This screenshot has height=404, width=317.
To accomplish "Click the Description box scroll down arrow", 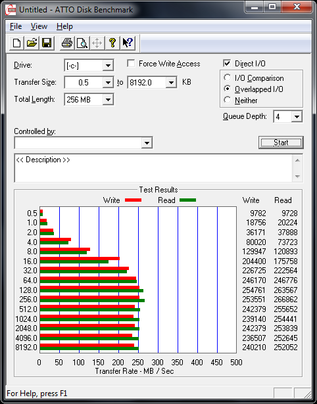I will (297, 176).
